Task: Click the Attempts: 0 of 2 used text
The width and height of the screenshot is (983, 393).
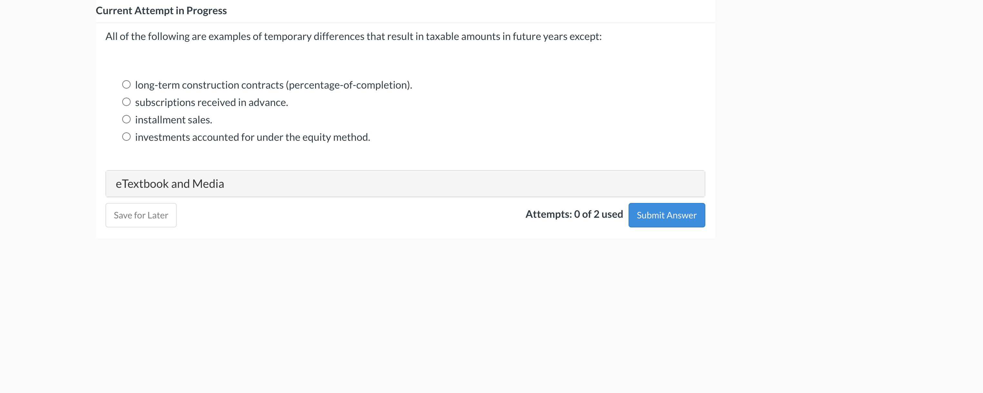Action: (574, 214)
